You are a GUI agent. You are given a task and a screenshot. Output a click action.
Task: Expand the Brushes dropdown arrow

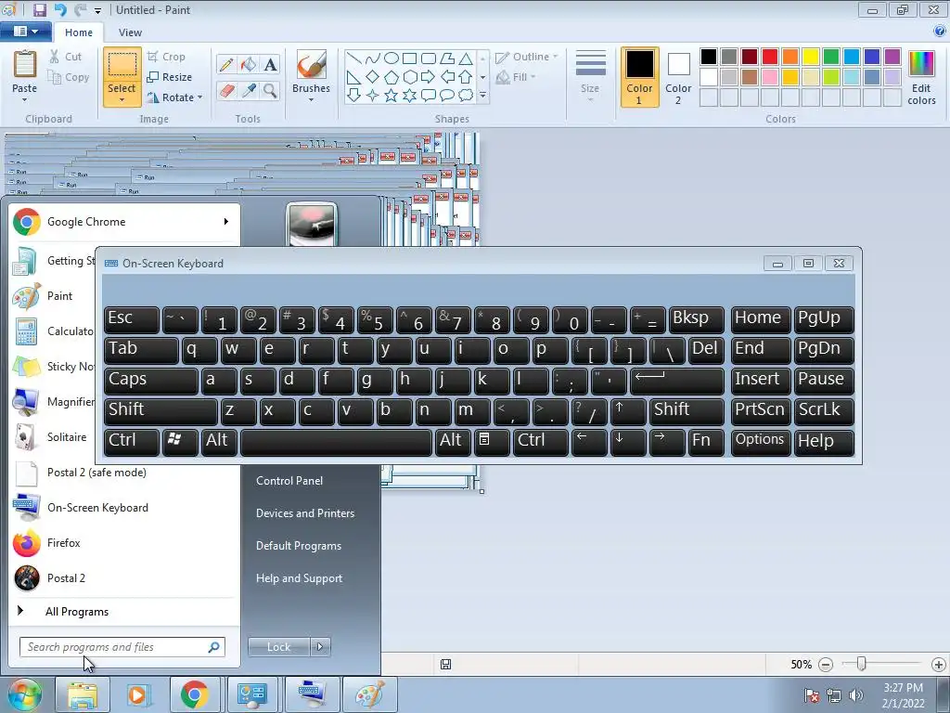tap(312, 100)
